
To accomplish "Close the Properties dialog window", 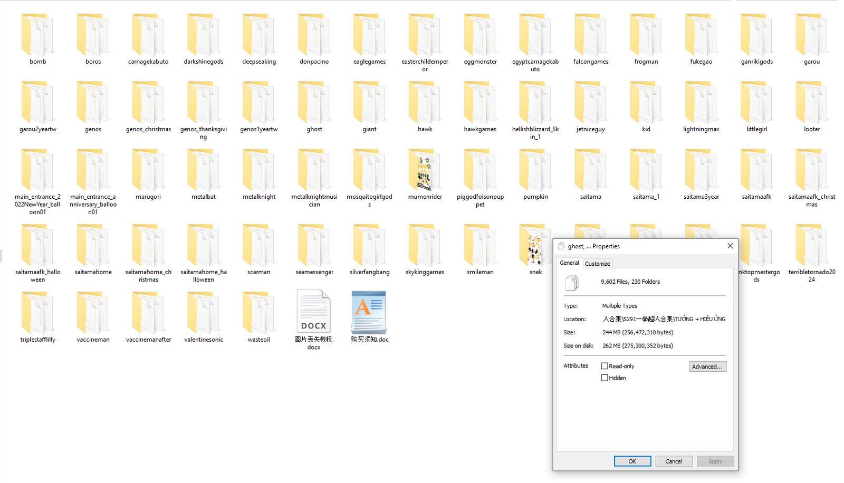I will click(x=730, y=246).
